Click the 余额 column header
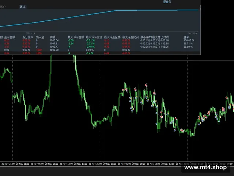The image size is (234, 176). coord(52,37)
